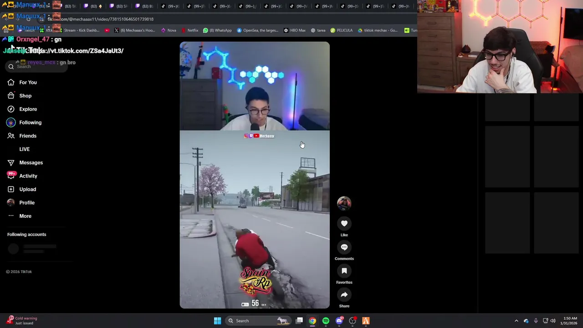Open the Cold warning weather widget
Screen dimensions: 583x328
(x=23, y=321)
